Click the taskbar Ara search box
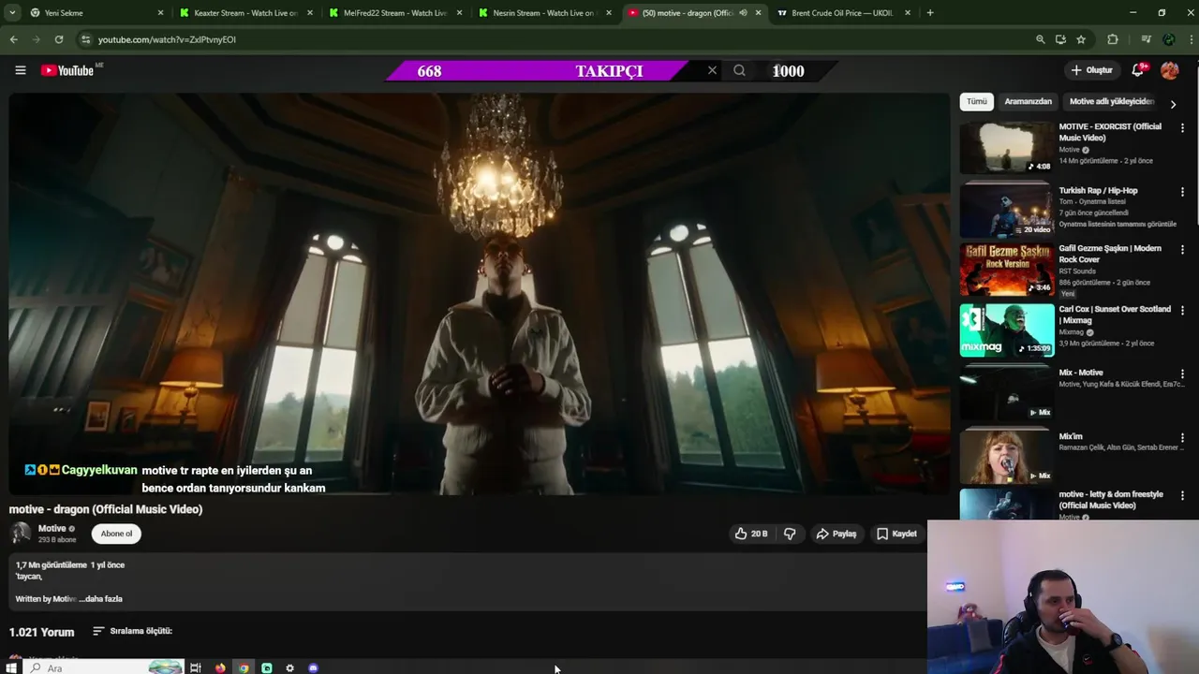Screen dimensions: 1199x674 (103, 668)
